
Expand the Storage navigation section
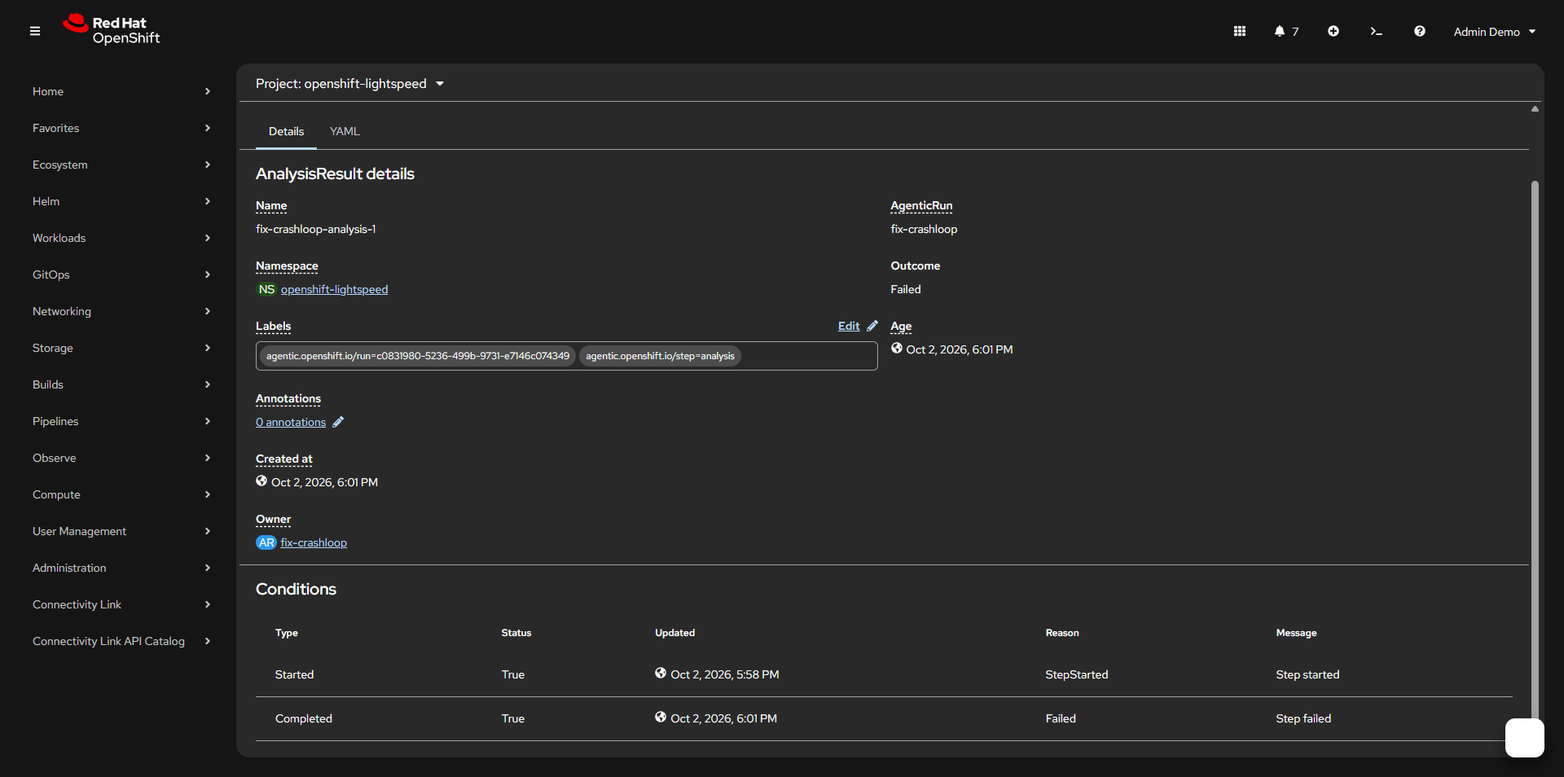pyautogui.click(x=121, y=348)
